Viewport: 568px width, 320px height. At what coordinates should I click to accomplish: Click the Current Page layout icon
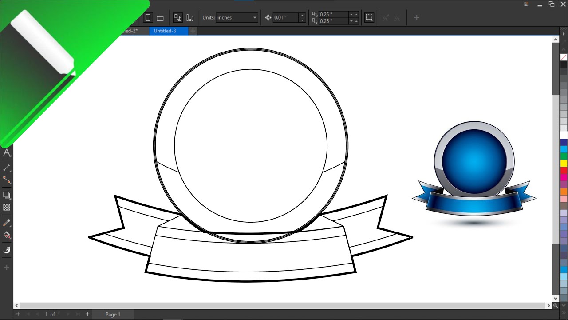(190, 18)
